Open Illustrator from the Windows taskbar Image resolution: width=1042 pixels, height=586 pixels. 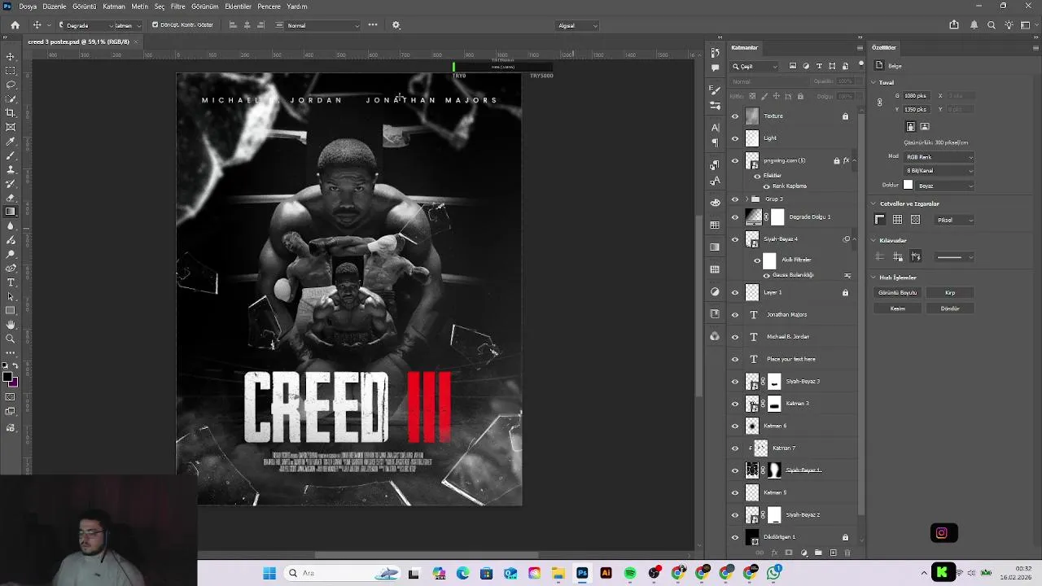[x=606, y=573]
